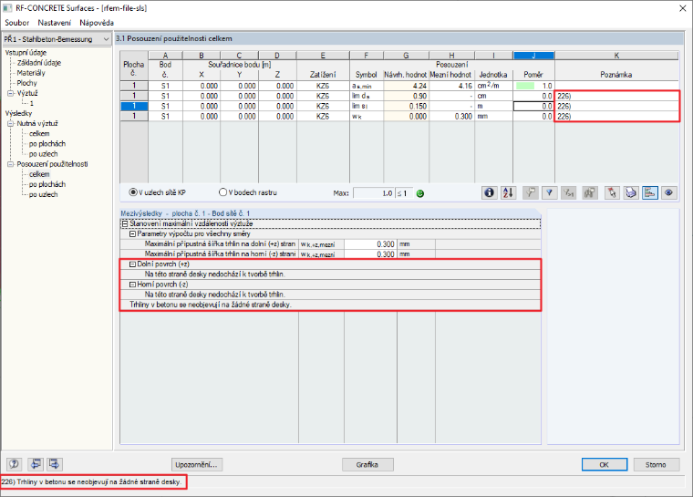Click row 'Trhliny v betonu se neobjevují' in Mezivýsledky
The width and height of the screenshot is (693, 497).
[330, 305]
